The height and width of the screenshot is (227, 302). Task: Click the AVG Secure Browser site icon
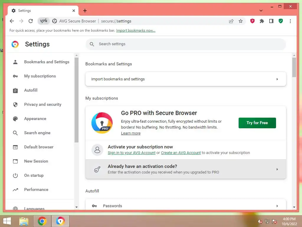coord(55,21)
